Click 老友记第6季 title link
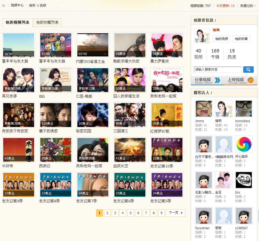259x241 pixels. coord(123,201)
